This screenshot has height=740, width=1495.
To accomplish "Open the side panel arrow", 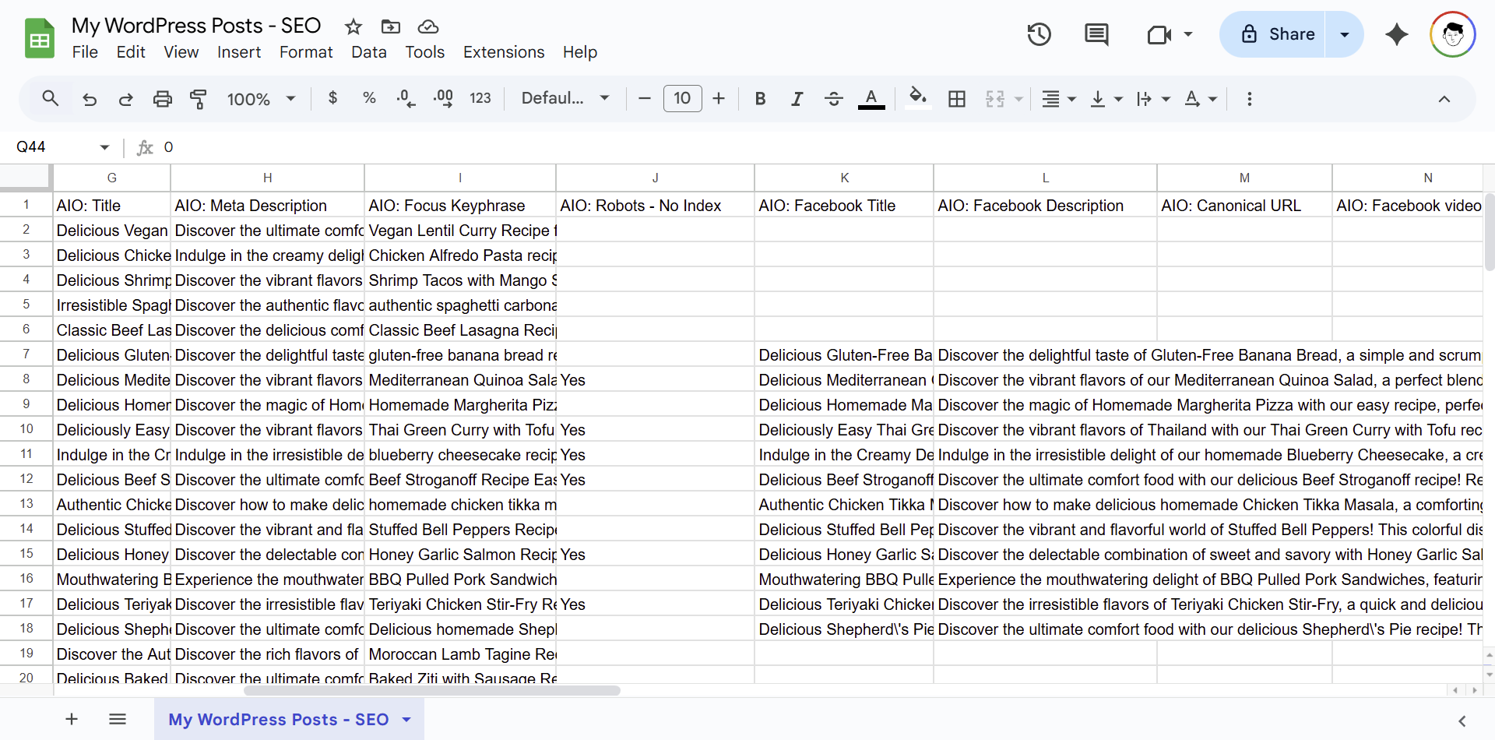I will pyautogui.click(x=1462, y=721).
